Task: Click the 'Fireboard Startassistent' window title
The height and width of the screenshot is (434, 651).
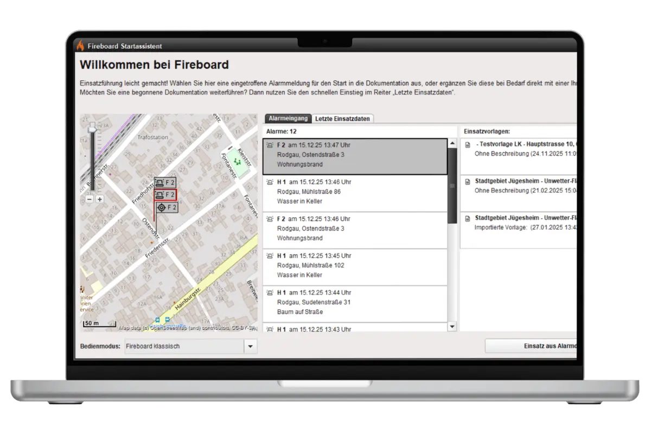Action: (x=125, y=46)
